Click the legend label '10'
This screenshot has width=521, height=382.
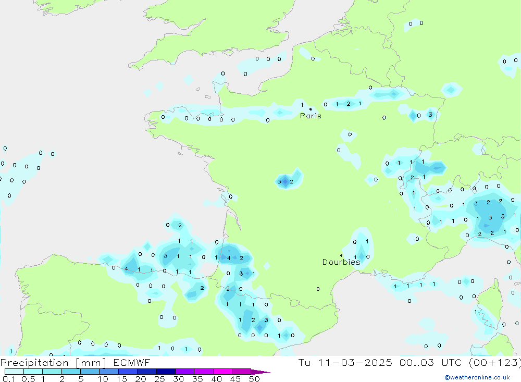pos(103,379)
